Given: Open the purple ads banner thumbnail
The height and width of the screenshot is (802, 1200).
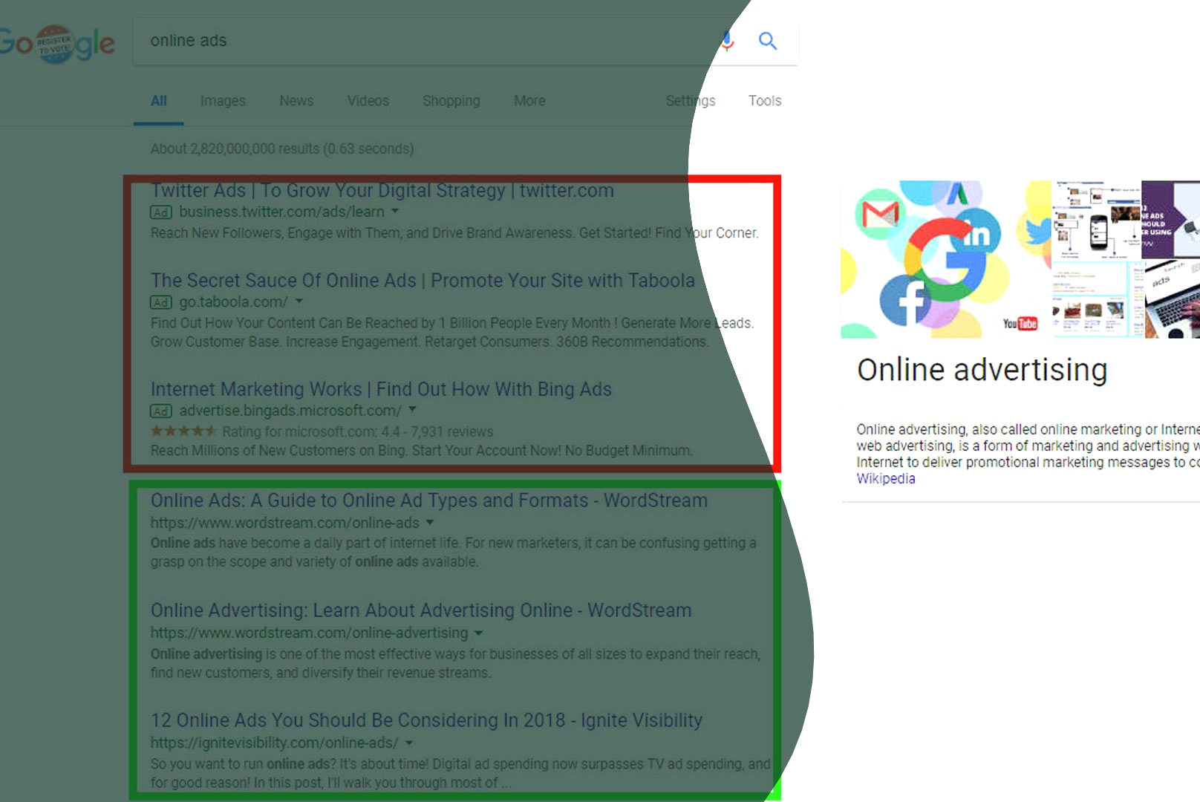Looking at the screenshot, I should (x=1171, y=220).
